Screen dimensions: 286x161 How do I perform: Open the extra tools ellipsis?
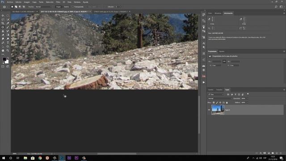click(x=3, y=54)
